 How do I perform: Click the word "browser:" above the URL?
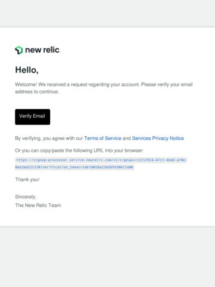pyautogui.click(x=134, y=151)
